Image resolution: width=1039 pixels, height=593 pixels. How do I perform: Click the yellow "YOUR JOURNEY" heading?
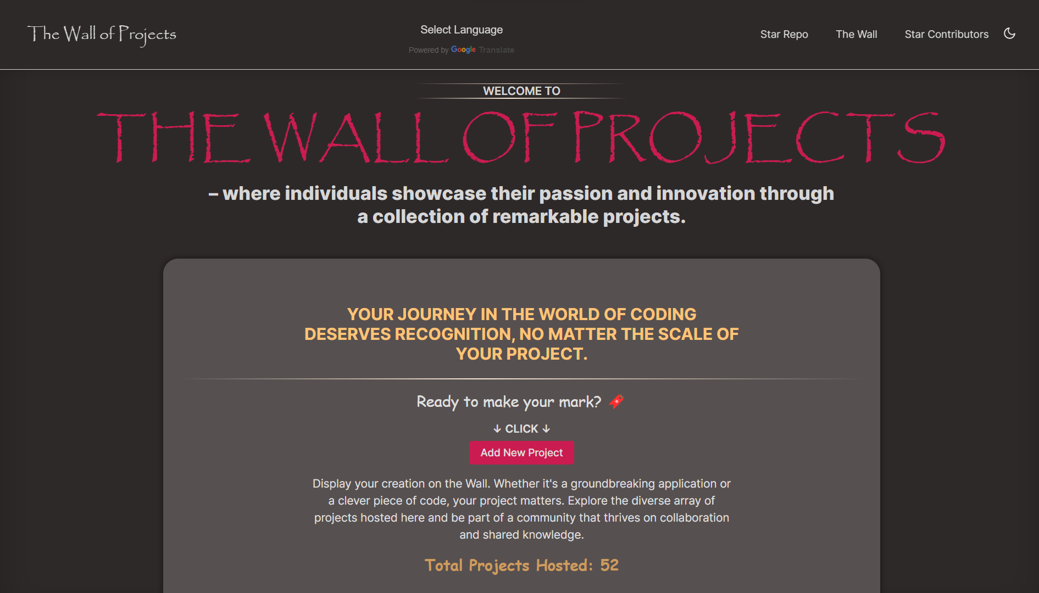point(521,333)
